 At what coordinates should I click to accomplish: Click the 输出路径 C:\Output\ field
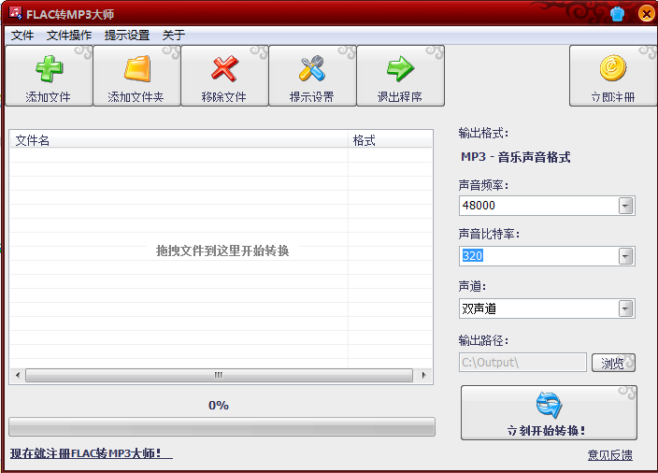[x=522, y=363]
